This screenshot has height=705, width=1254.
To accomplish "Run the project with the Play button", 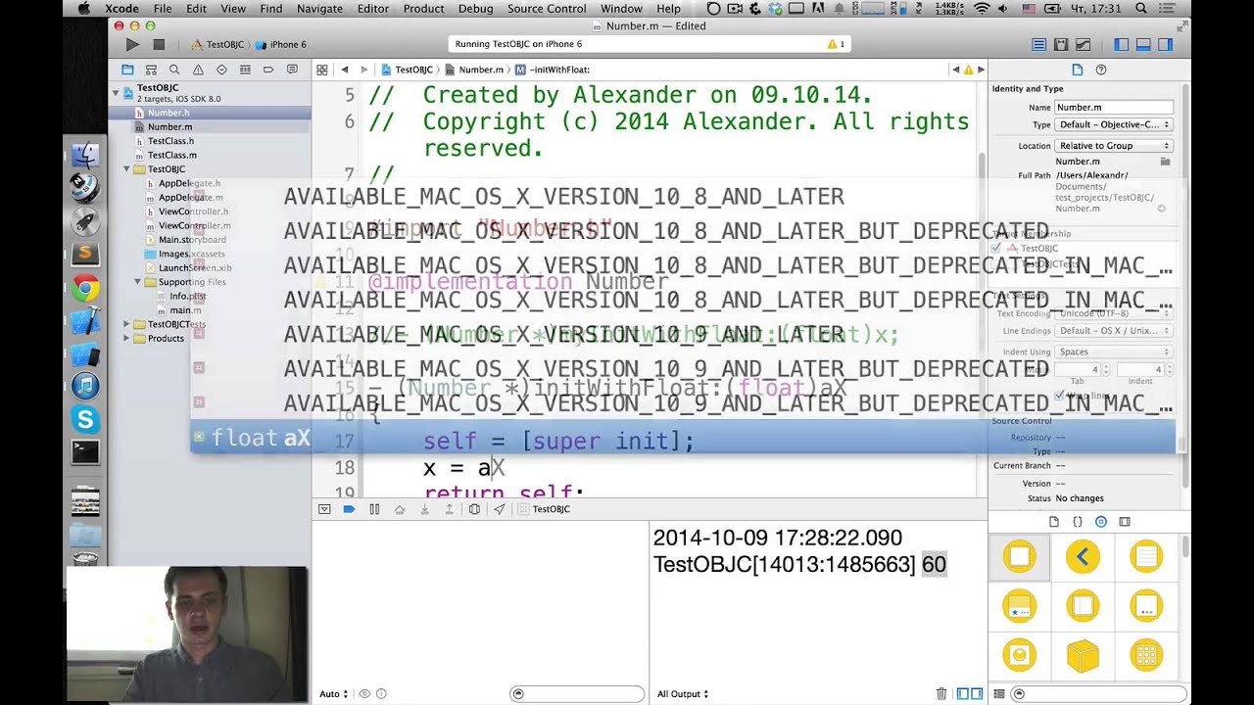I will tap(132, 45).
